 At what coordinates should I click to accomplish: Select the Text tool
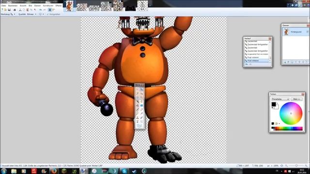pyautogui.click(x=138, y=121)
